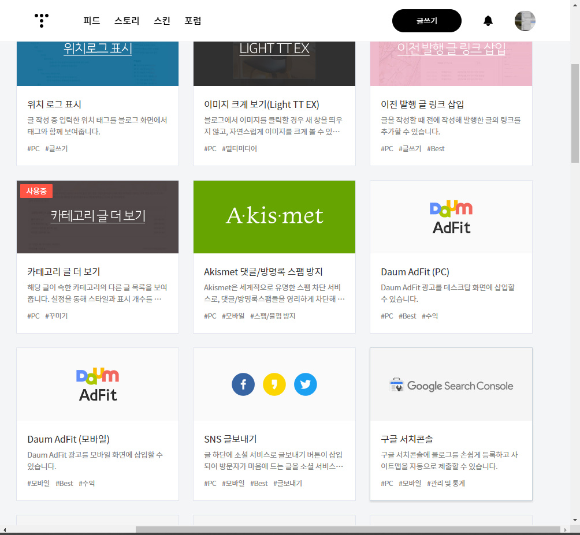Click the Twitter bird icon
This screenshot has width=580, height=535.
point(305,384)
